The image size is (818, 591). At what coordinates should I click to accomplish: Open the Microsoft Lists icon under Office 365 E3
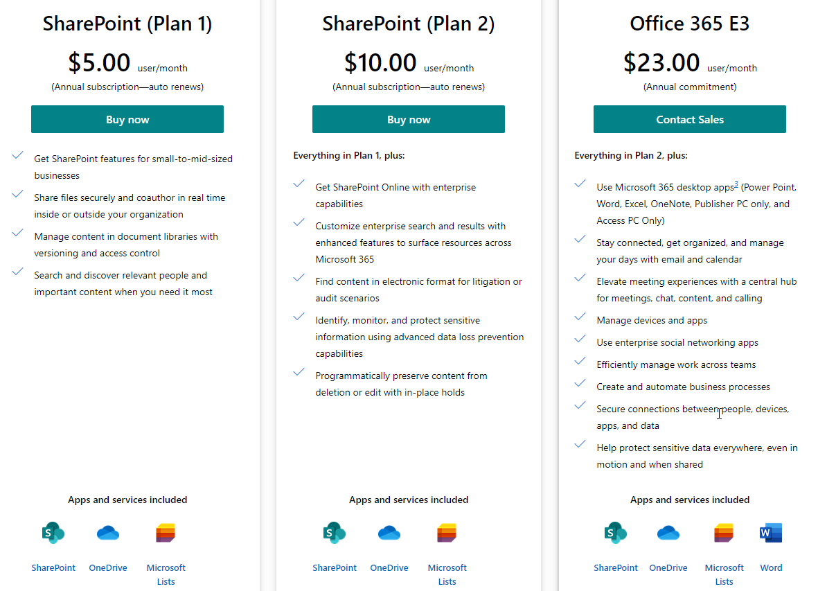724,533
